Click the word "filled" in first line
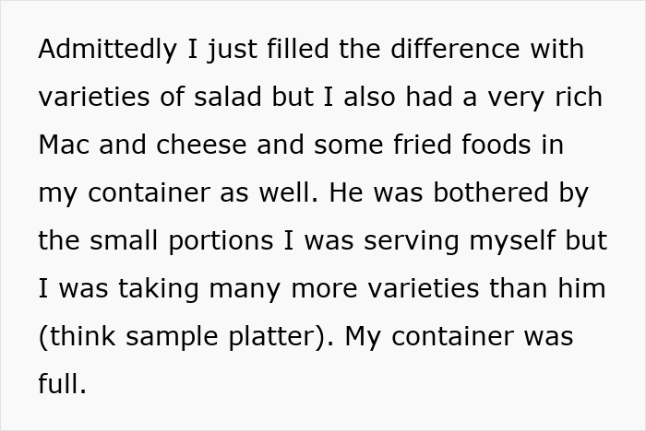646x431 pixels. (298, 49)
